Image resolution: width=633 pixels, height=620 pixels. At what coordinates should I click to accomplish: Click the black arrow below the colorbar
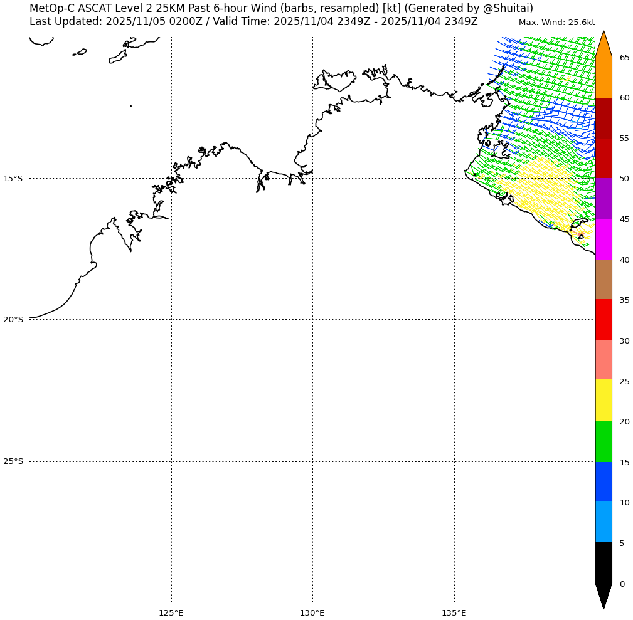point(604,596)
